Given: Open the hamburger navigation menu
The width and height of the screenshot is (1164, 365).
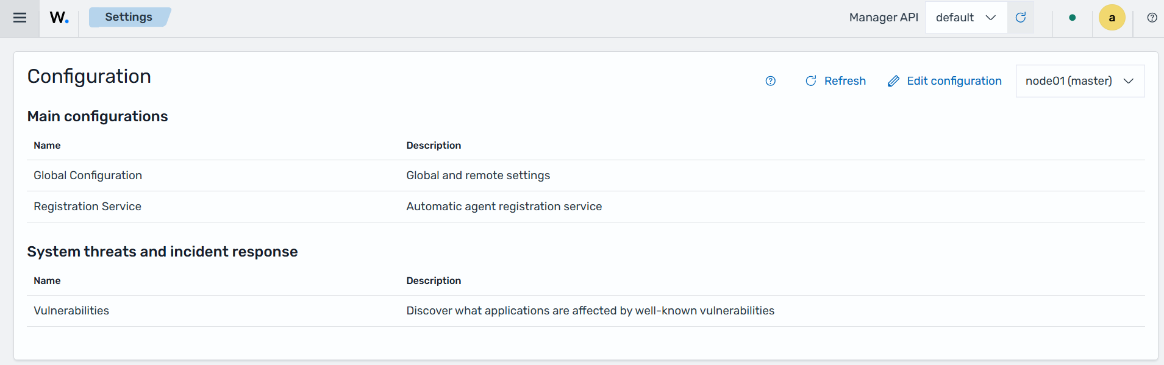Looking at the screenshot, I should [20, 18].
